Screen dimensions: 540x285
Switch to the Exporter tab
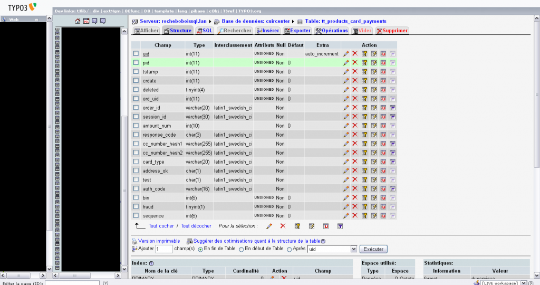tap(297, 31)
